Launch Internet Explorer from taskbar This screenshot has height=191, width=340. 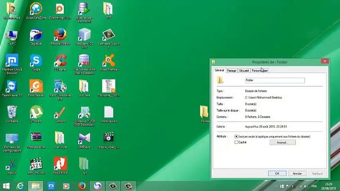coord(20,186)
